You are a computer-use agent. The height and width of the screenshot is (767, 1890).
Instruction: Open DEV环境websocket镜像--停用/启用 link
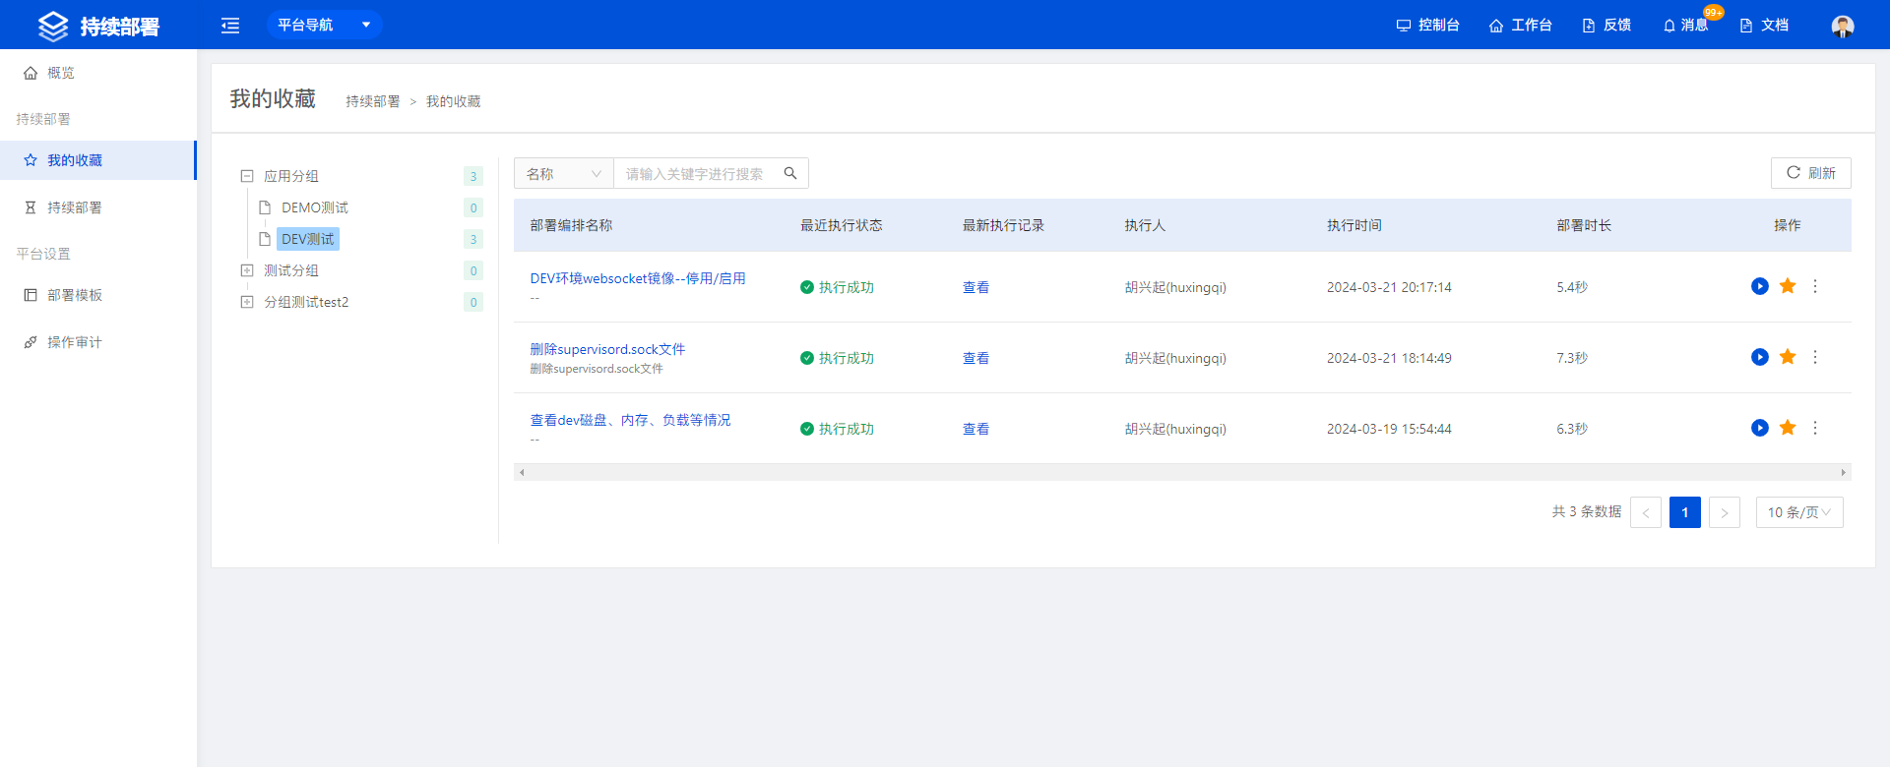pyautogui.click(x=638, y=278)
